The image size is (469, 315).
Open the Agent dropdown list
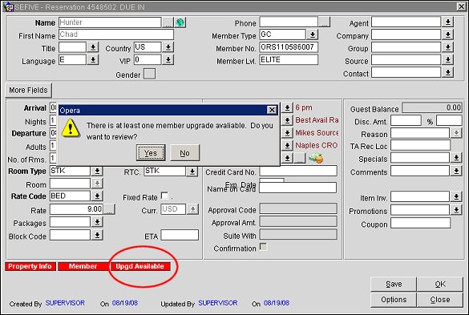coord(448,22)
